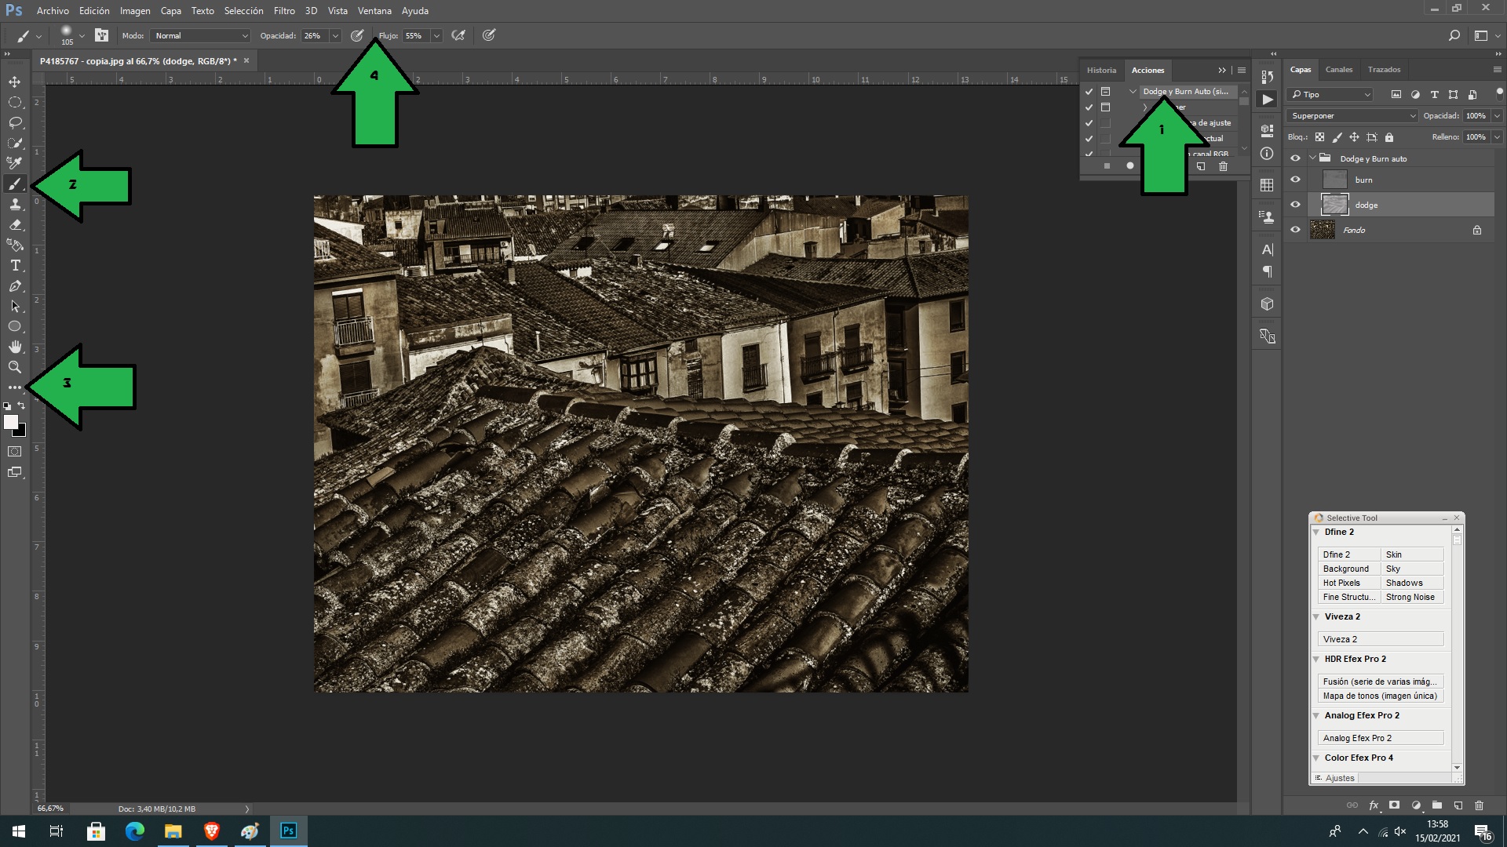This screenshot has height=847, width=1507.
Task: Filter layers by adjustment layer icon
Action: (1415, 94)
